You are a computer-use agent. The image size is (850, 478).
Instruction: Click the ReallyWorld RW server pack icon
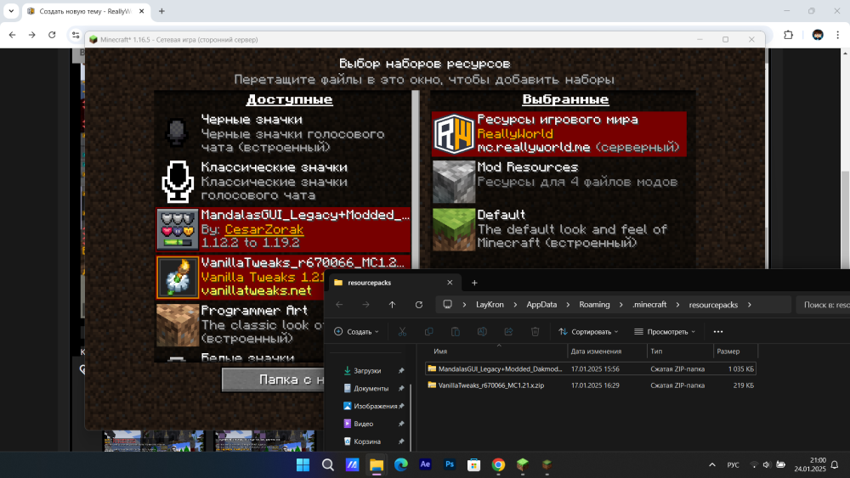(454, 133)
